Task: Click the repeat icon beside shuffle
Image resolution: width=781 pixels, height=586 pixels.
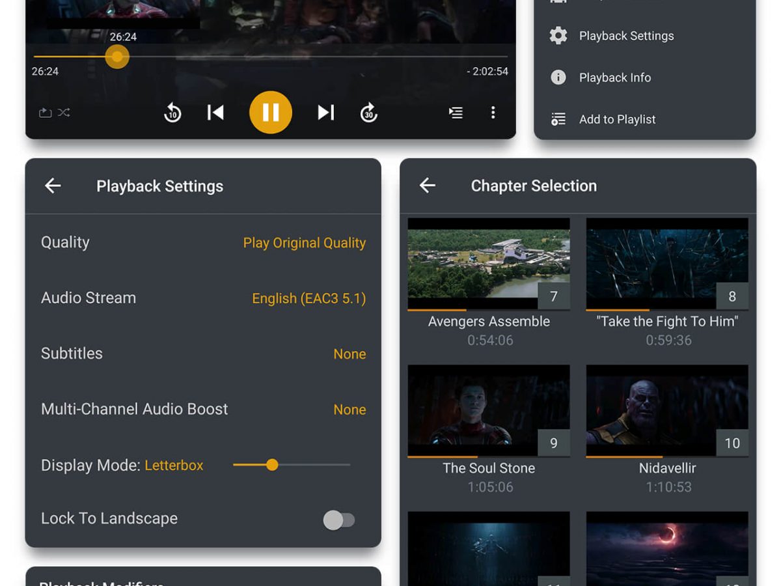Action: click(45, 113)
